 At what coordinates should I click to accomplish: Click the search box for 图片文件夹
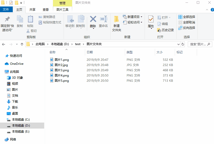coord(200,44)
